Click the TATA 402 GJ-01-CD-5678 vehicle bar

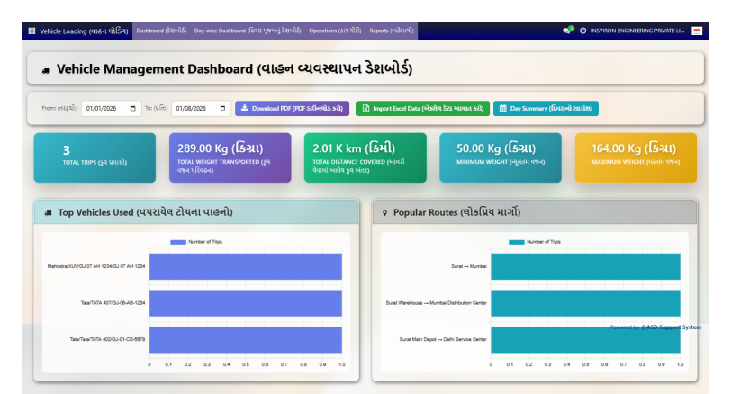(246, 339)
